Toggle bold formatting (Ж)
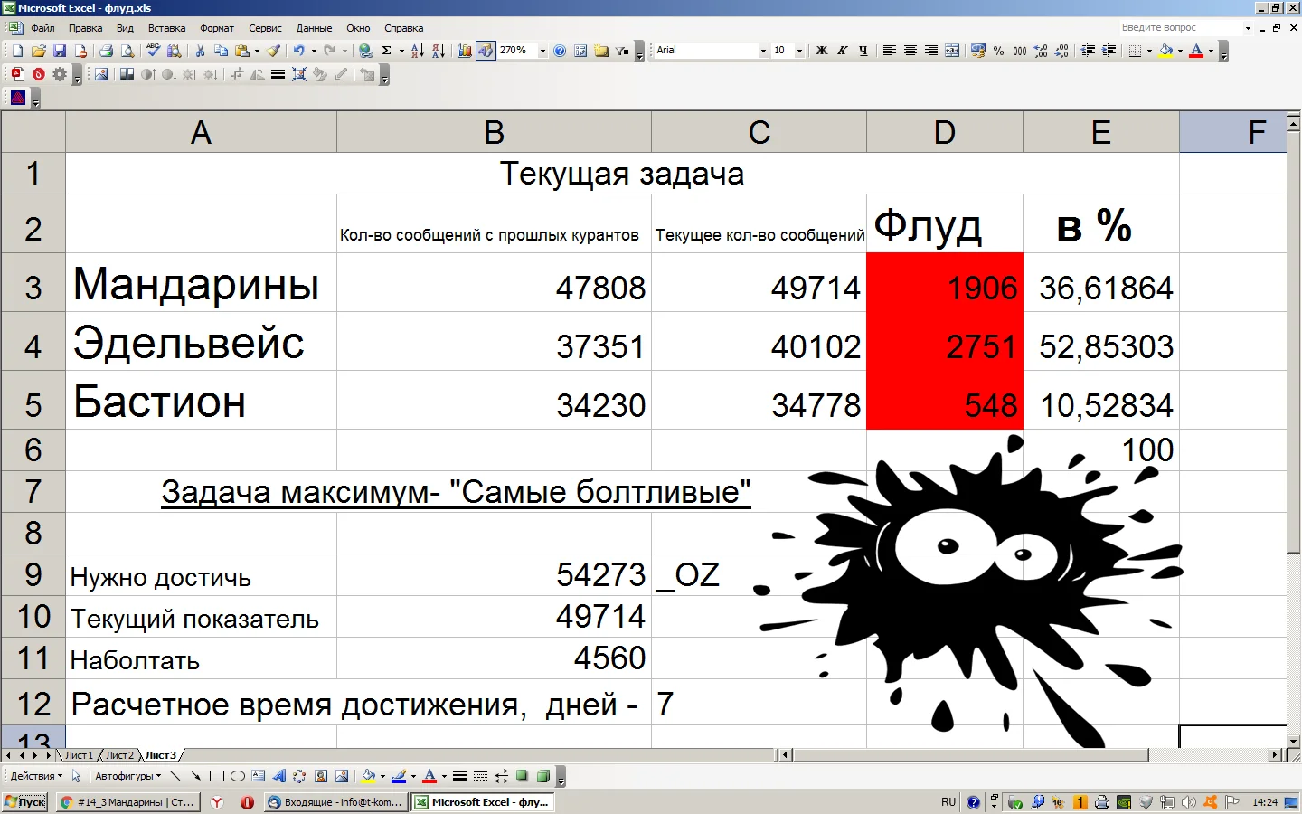 (x=822, y=51)
